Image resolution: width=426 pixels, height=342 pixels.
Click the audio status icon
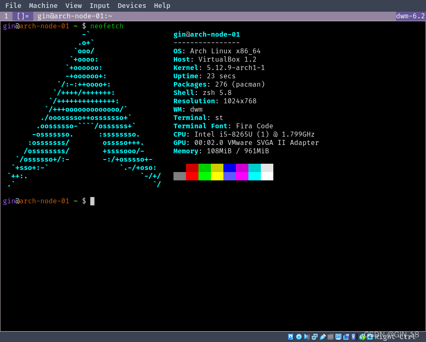[307, 337]
